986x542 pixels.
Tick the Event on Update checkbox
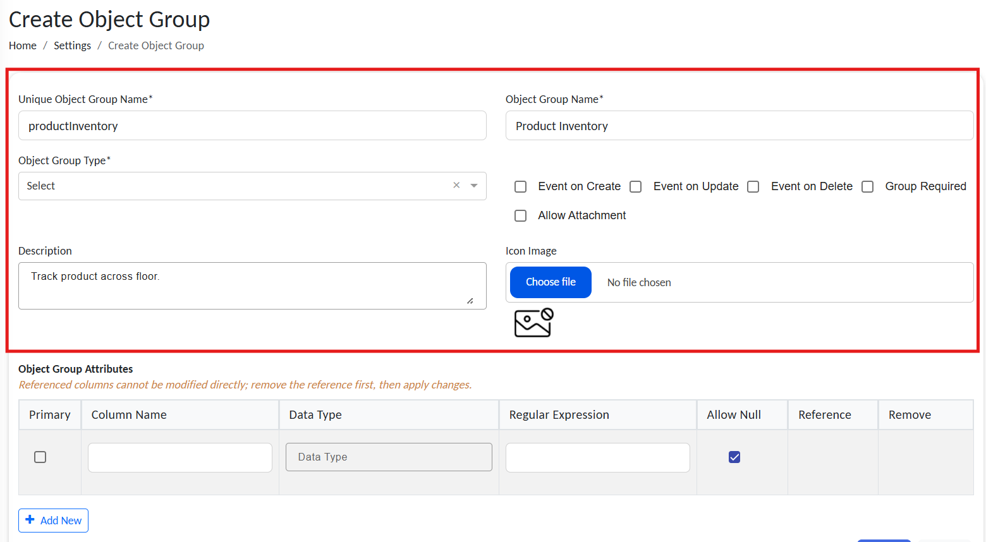tap(636, 187)
